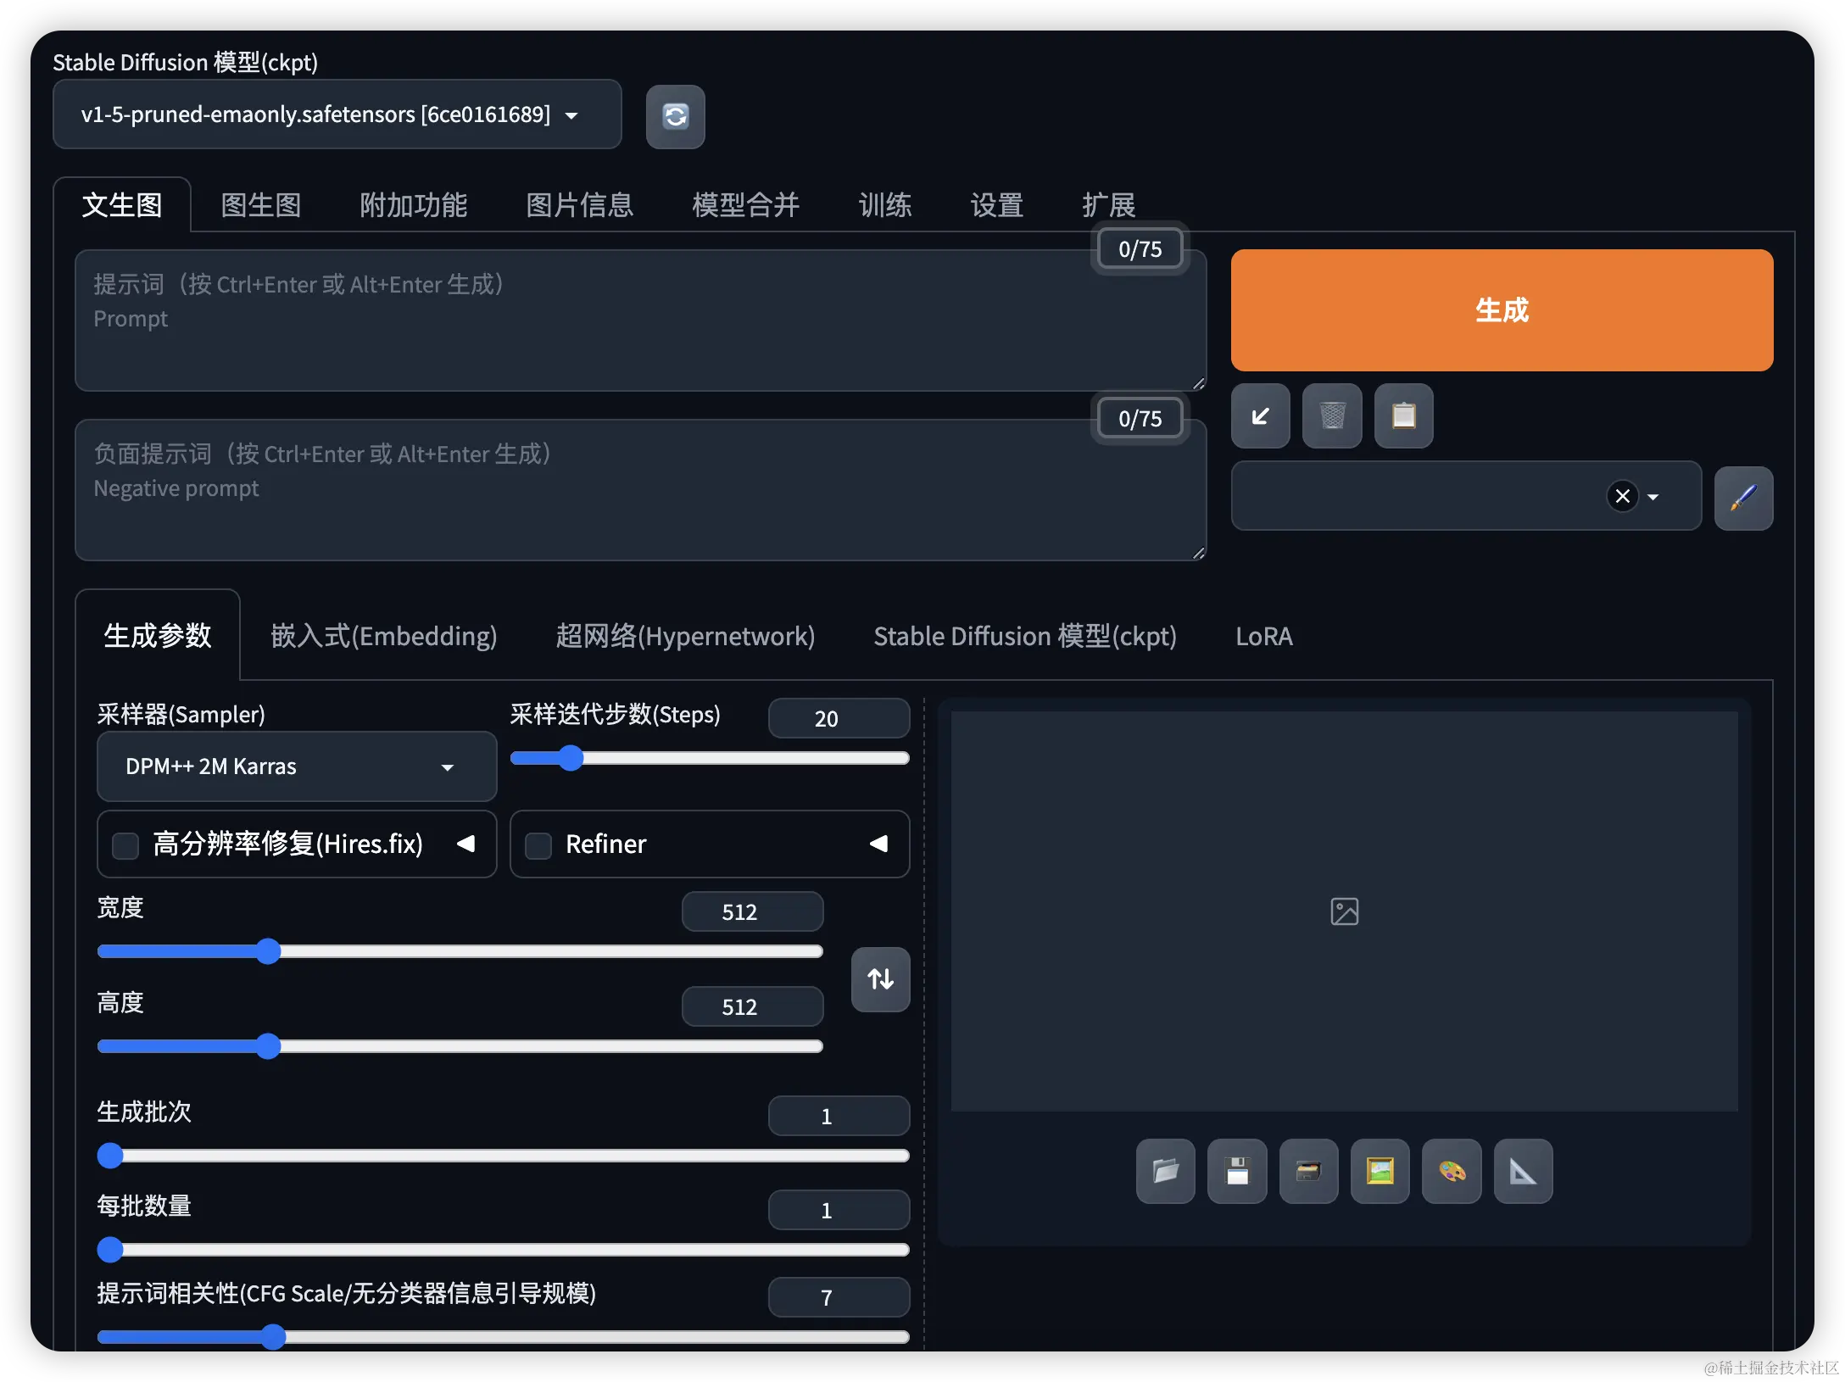Save the image with the floppy disk icon
Viewport: 1845px width, 1382px height.
tap(1237, 1171)
